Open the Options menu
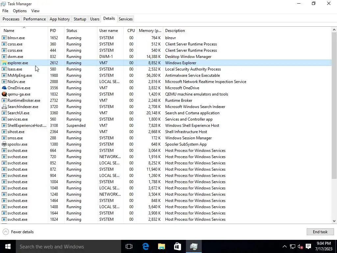Image resolution: width=337 pixels, height=253 pixels. click(20, 11)
